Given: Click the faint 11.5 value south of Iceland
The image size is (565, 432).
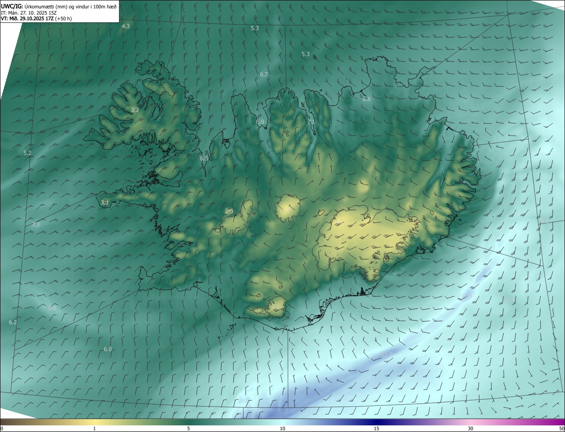Looking at the screenshot, I should point(387,355).
